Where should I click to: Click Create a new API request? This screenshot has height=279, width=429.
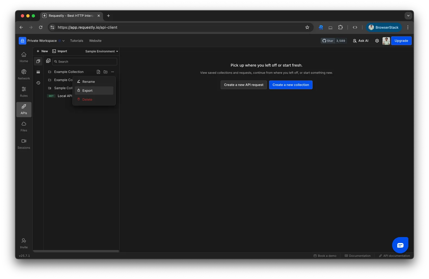click(x=244, y=85)
